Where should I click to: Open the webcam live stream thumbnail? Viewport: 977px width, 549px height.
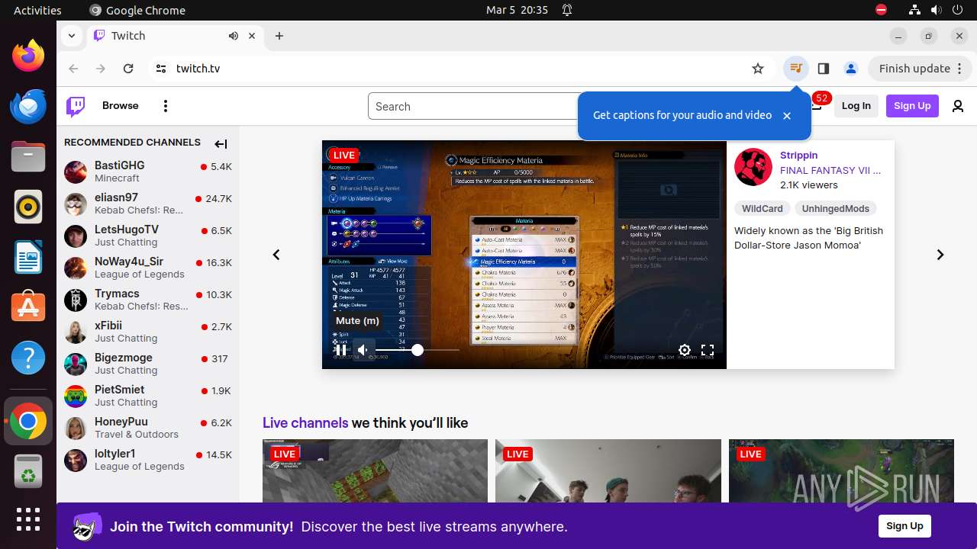pyautogui.click(x=608, y=470)
